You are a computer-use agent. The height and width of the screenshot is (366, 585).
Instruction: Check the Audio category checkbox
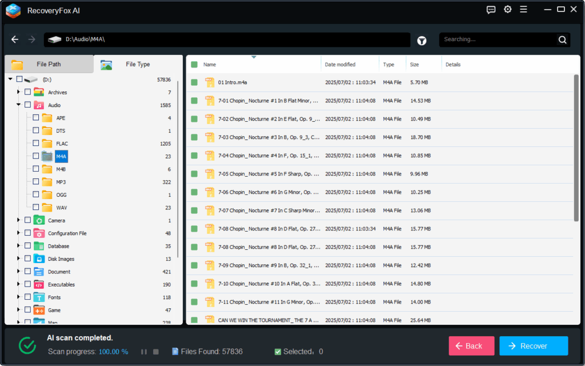pos(27,105)
